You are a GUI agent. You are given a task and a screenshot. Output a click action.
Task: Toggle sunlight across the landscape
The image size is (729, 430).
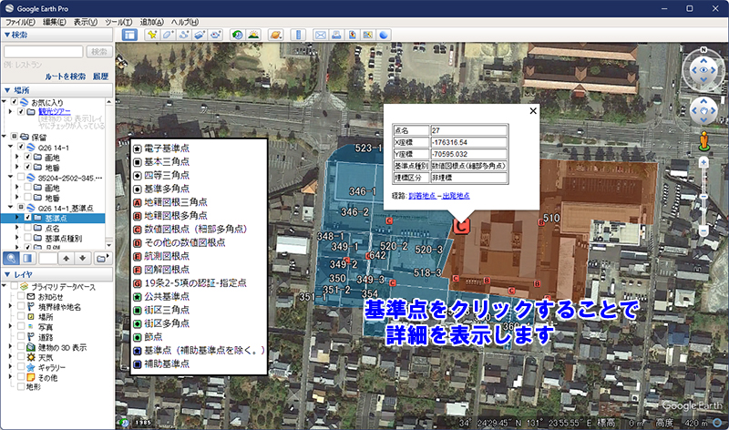click(253, 35)
